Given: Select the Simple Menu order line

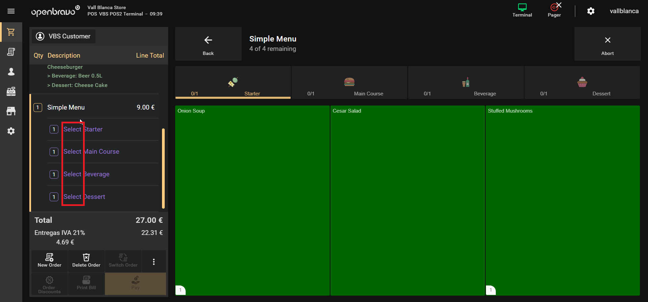Looking at the screenshot, I should 94,108.
